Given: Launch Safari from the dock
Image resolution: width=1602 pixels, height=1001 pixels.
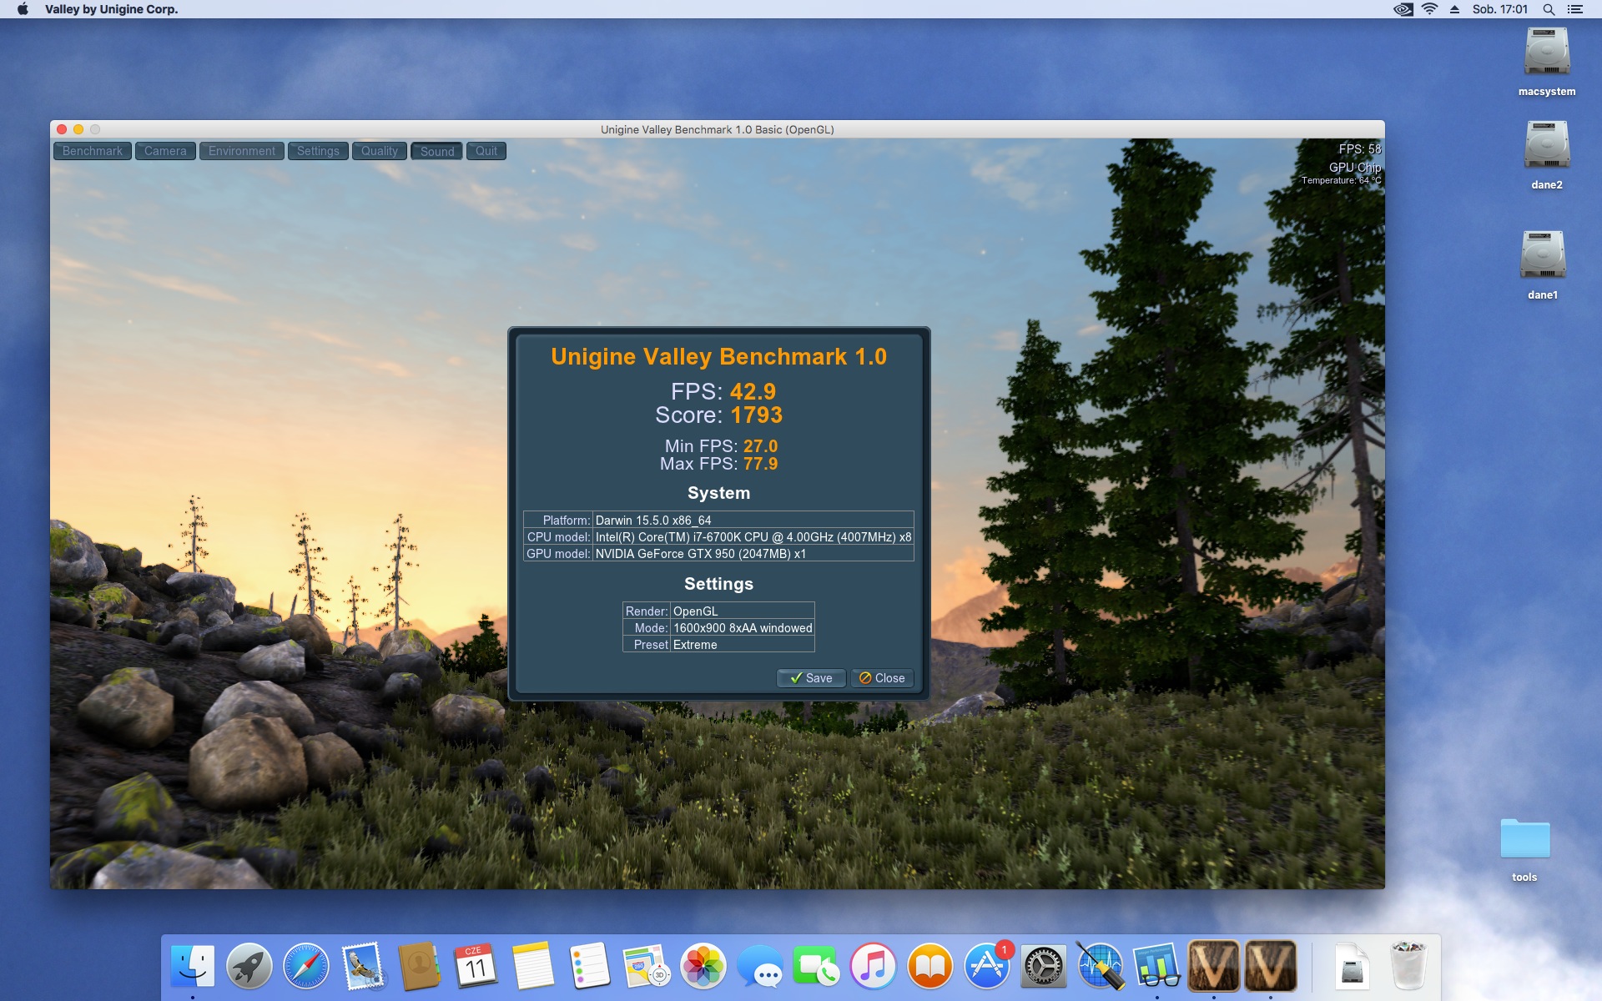Looking at the screenshot, I should click(x=306, y=966).
